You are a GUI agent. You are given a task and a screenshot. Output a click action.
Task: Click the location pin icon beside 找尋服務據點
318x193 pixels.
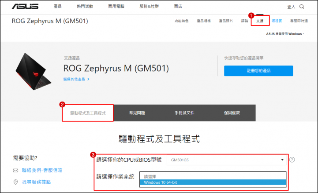tap(15, 182)
